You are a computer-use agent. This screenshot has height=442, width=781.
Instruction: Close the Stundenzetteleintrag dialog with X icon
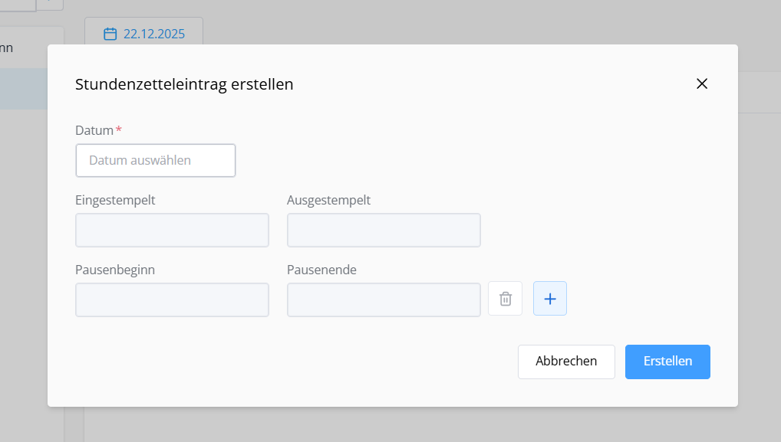(701, 84)
